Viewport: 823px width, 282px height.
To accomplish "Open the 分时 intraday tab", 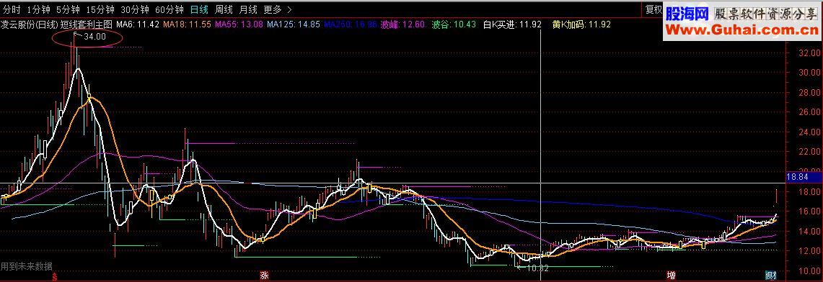I will (x=11, y=9).
